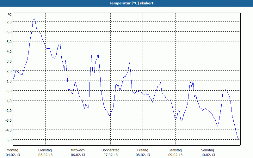Click the -2,0 axis value
Viewport: 253px width, 158px height.
click(x=9, y=111)
